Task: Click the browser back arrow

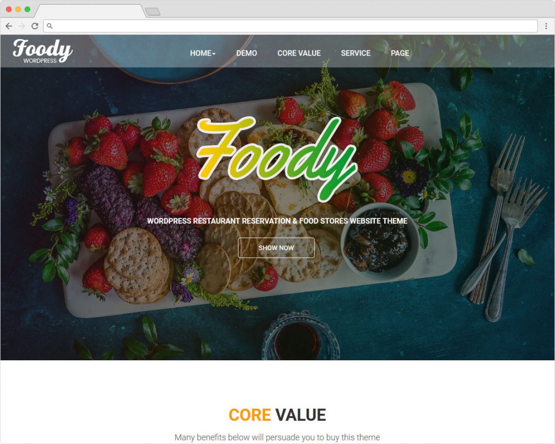Action: coord(9,26)
